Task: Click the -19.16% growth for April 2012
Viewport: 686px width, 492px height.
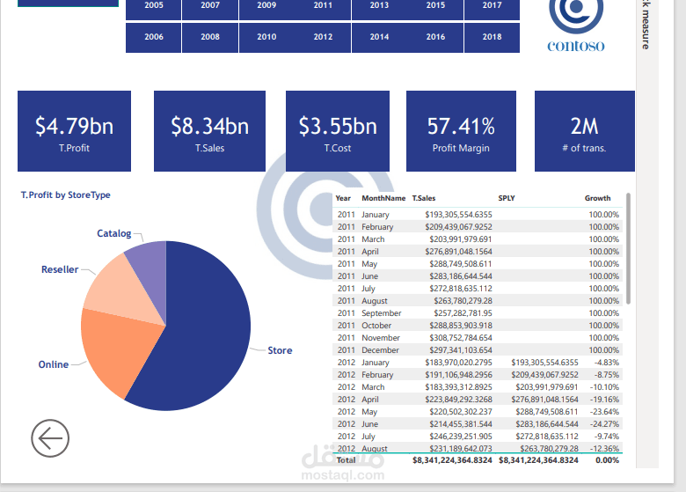Action: point(604,400)
